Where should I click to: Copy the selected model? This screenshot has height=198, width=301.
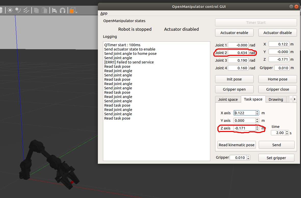36,10
